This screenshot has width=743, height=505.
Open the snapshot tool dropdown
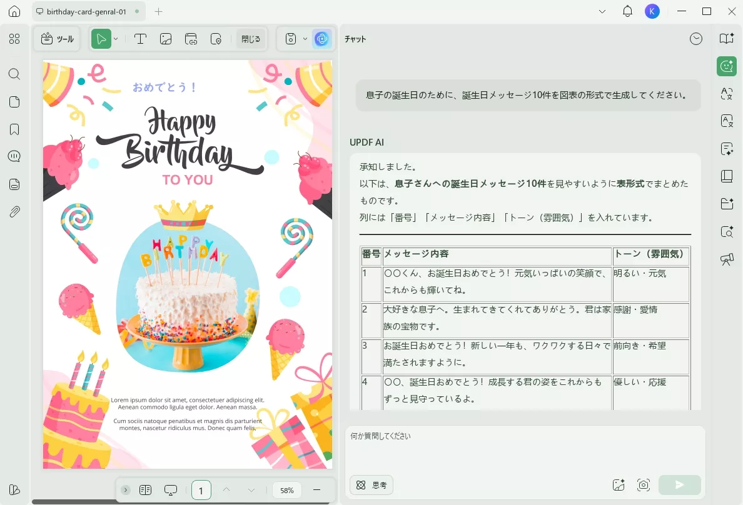click(306, 39)
